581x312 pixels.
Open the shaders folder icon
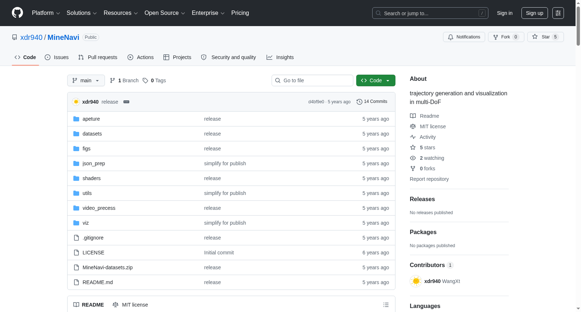point(76,178)
